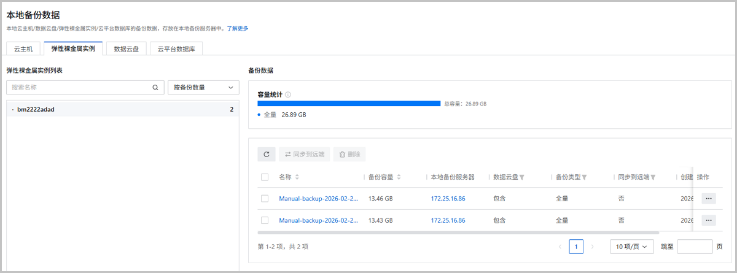This screenshot has width=737, height=273.
Task: Sort by 备份容量 column sort icon
Action: click(x=399, y=177)
